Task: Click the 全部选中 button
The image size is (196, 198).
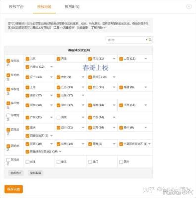Action: 16,173
